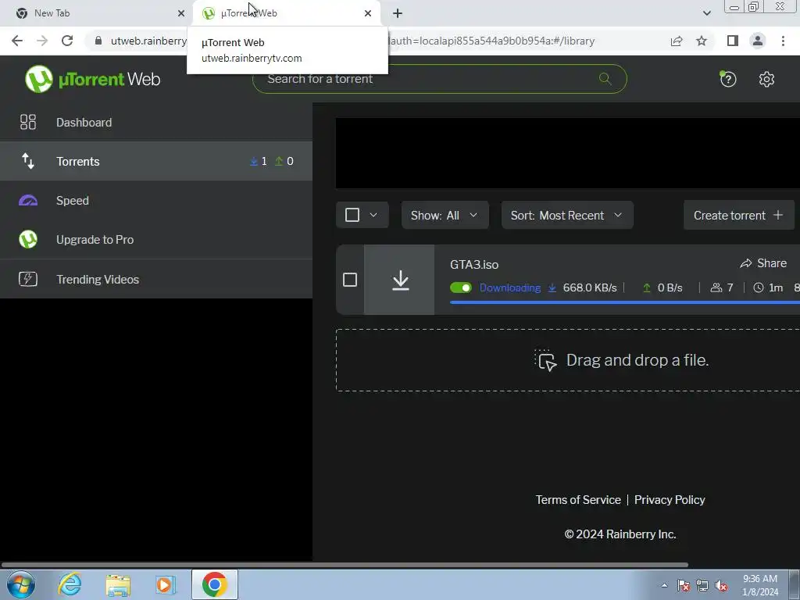Open the Chrome tab search chevron

point(706,13)
